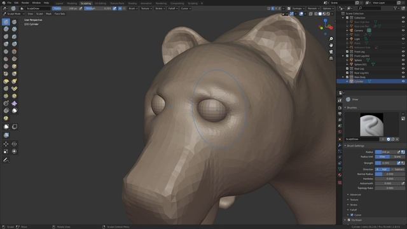
Task: Open the Render menu
Action: pyautogui.click(x=25, y=3)
